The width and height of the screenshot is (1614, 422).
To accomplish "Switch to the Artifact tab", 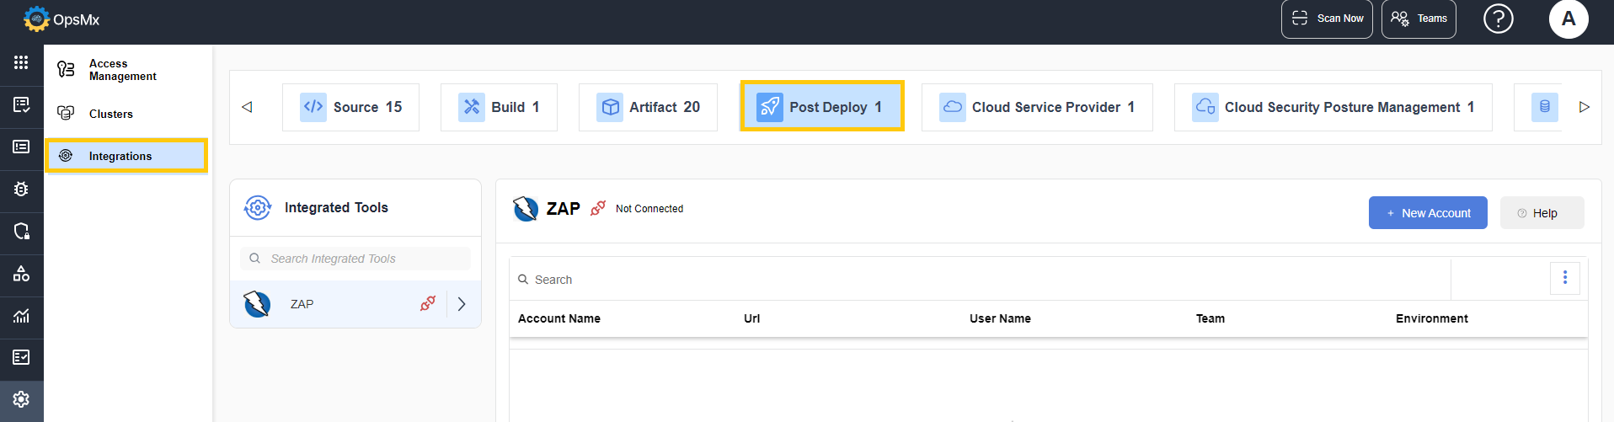I will (648, 107).
